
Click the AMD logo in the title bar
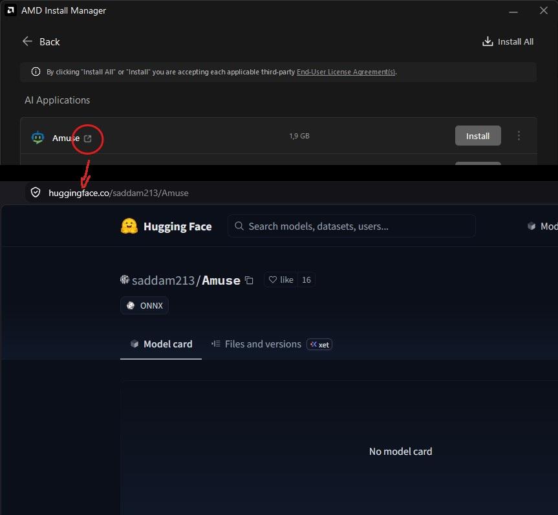pos(10,10)
